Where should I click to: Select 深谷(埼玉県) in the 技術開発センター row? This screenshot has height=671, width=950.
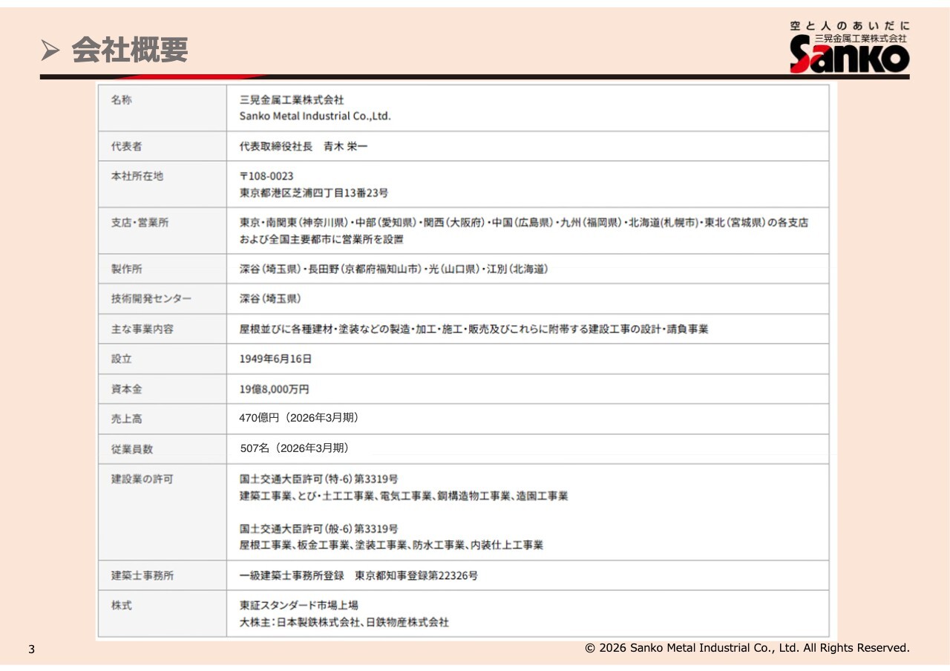(x=270, y=299)
